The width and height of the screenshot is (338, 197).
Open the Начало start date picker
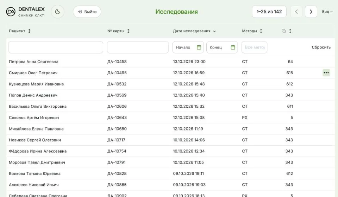point(188,47)
